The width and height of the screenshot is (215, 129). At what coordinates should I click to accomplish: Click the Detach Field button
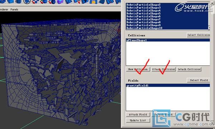coord(163,114)
